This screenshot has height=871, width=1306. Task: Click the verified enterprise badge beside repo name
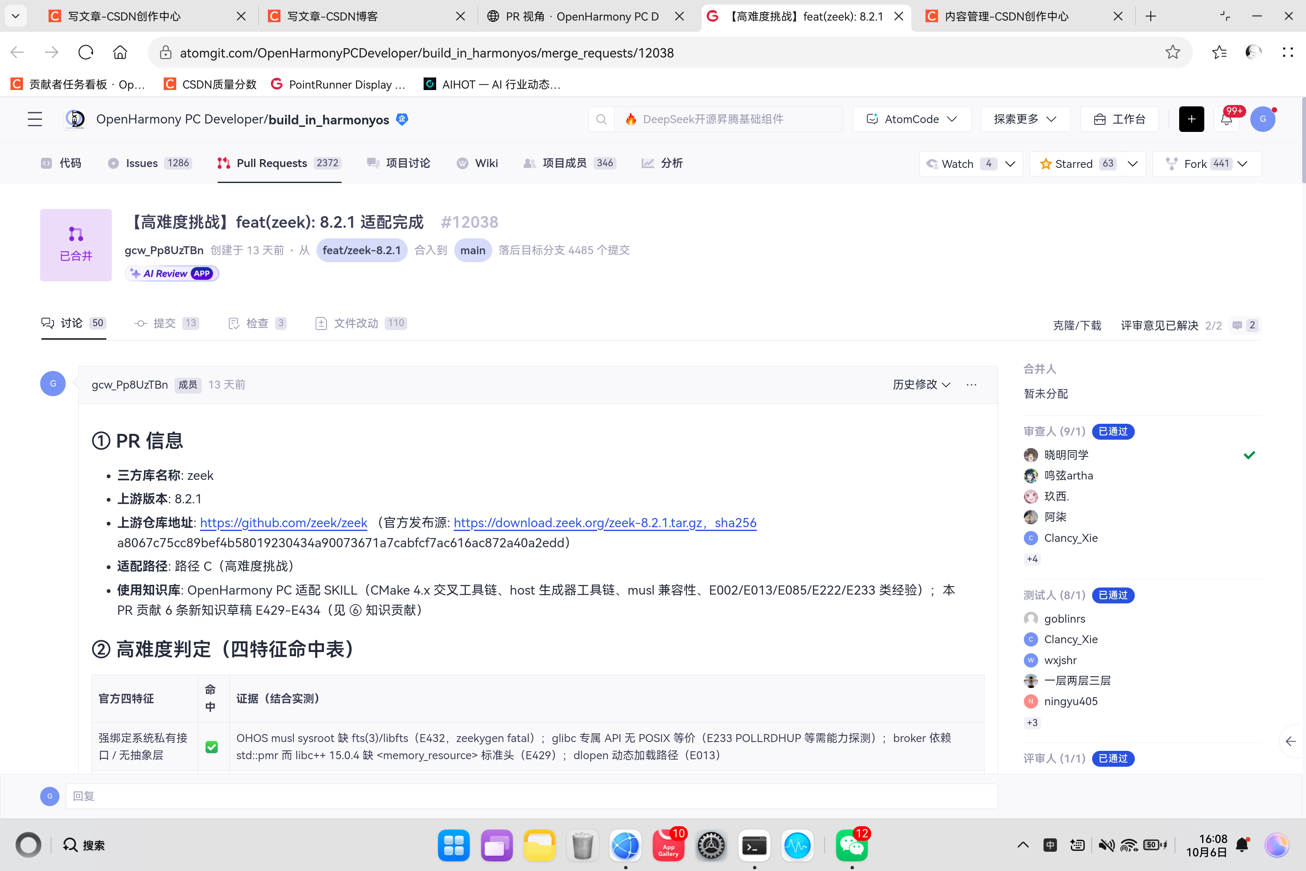[x=402, y=119]
